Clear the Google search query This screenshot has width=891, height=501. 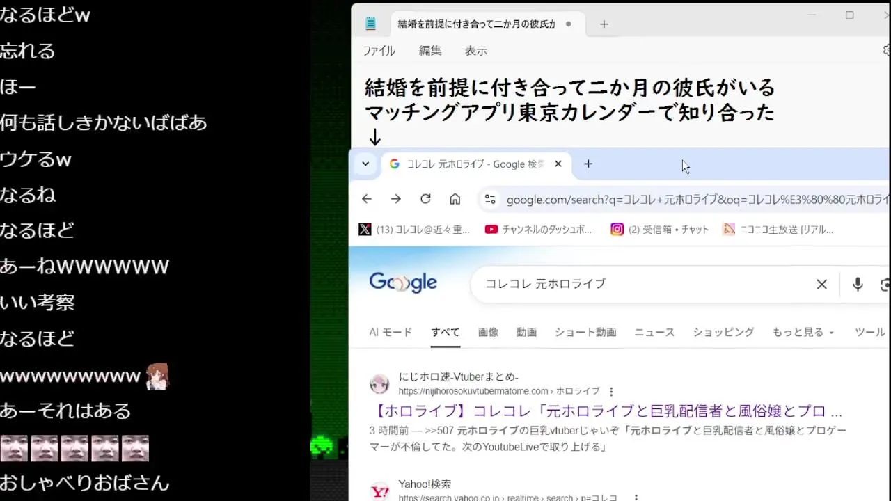tap(821, 284)
